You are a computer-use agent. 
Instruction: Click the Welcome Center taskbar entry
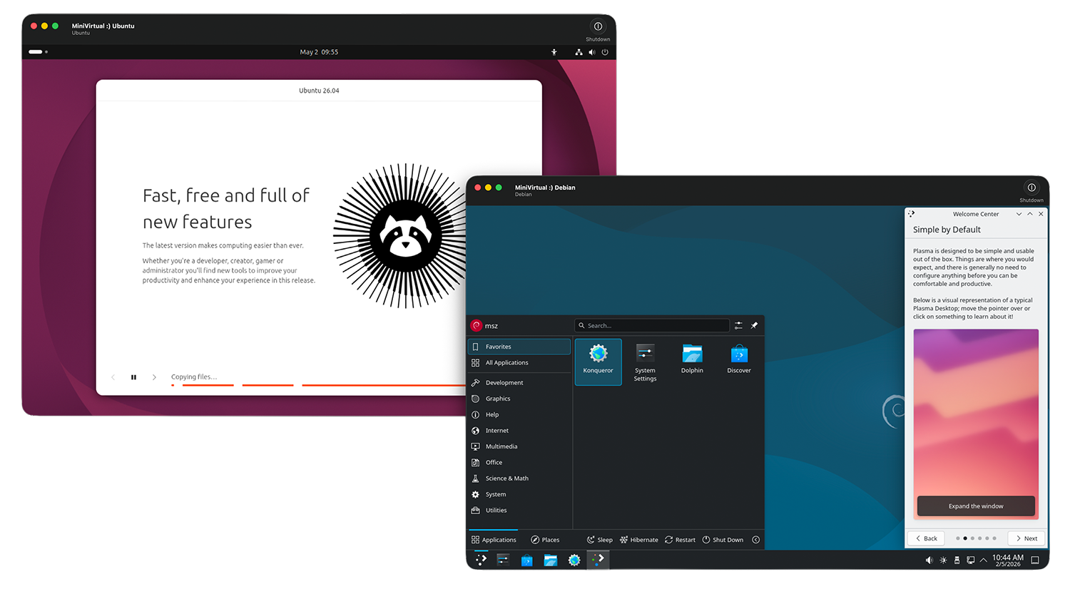[598, 560]
